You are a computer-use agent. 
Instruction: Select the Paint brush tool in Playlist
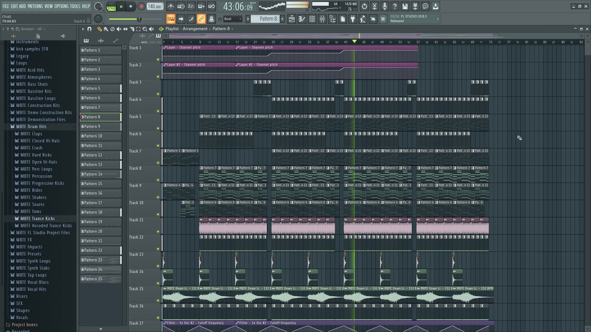tap(106, 29)
